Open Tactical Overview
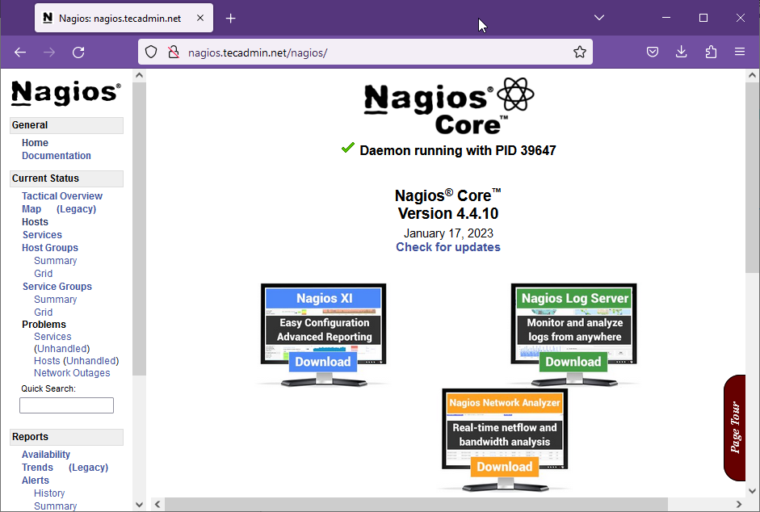The image size is (760, 512). click(x=62, y=196)
